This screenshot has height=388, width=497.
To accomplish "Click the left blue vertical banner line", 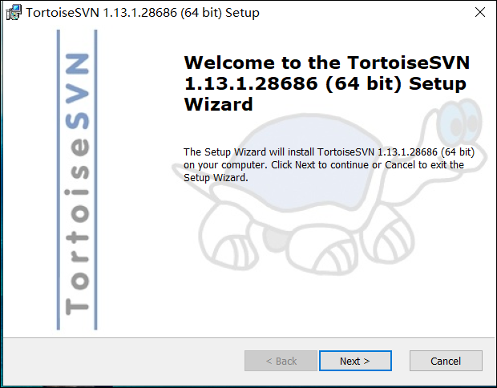I will [59, 180].
